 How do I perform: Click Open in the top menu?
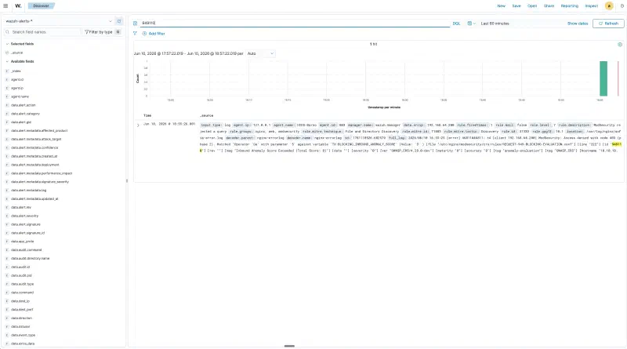[x=532, y=6]
